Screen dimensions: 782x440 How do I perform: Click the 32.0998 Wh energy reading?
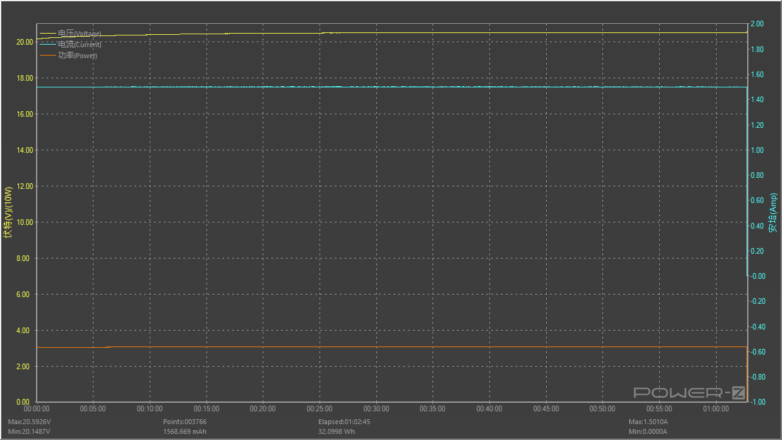click(x=336, y=431)
